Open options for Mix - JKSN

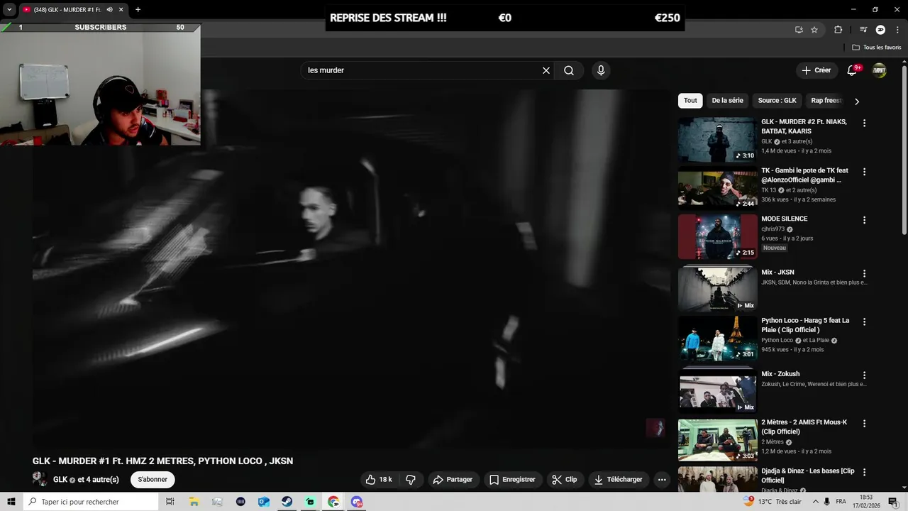pos(864,273)
